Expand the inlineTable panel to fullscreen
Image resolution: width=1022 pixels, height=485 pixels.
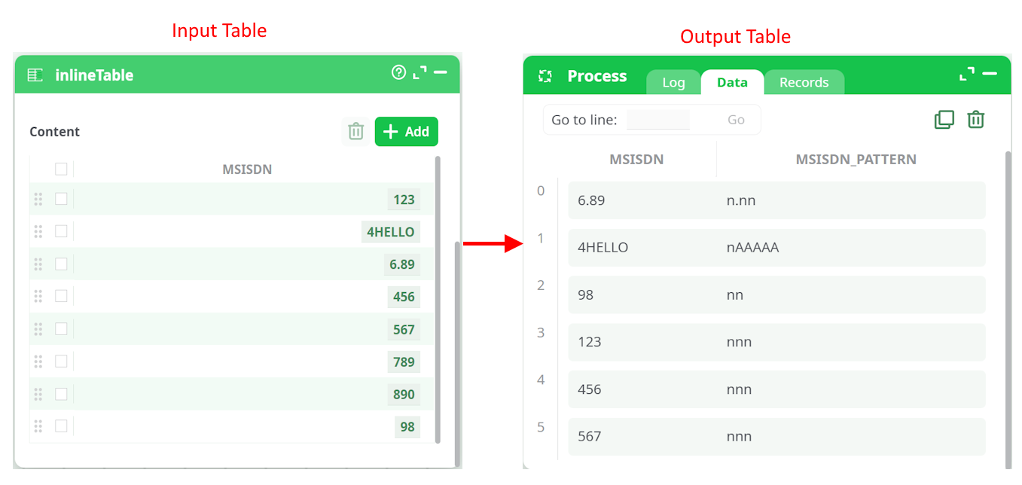pos(419,72)
